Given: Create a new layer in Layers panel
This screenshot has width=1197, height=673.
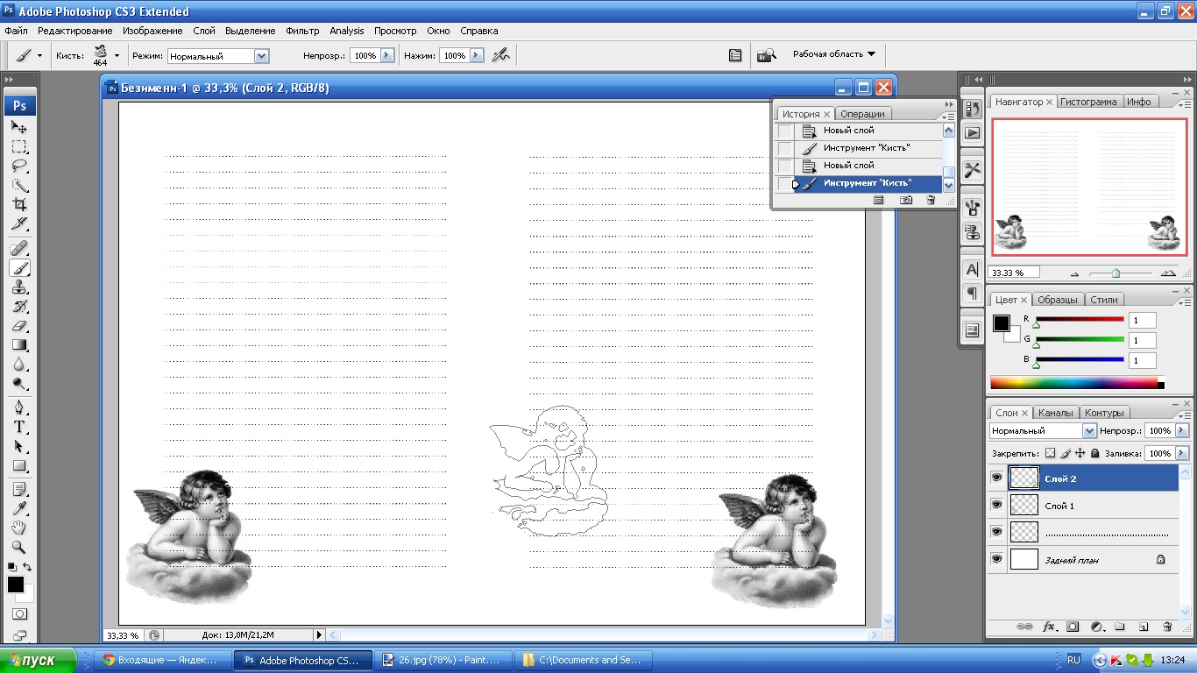Looking at the screenshot, I should click(1144, 627).
